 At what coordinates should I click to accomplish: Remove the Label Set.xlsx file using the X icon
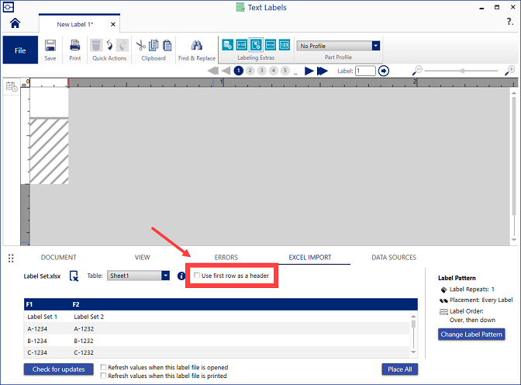pyautogui.click(x=74, y=276)
